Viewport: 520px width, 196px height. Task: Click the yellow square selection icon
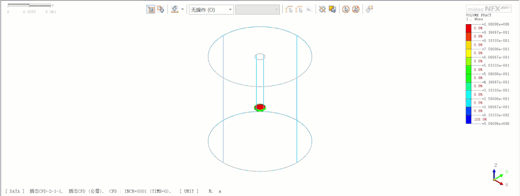(332, 9)
